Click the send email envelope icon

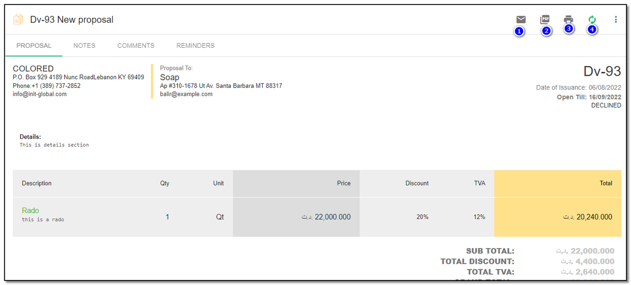click(521, 20)
